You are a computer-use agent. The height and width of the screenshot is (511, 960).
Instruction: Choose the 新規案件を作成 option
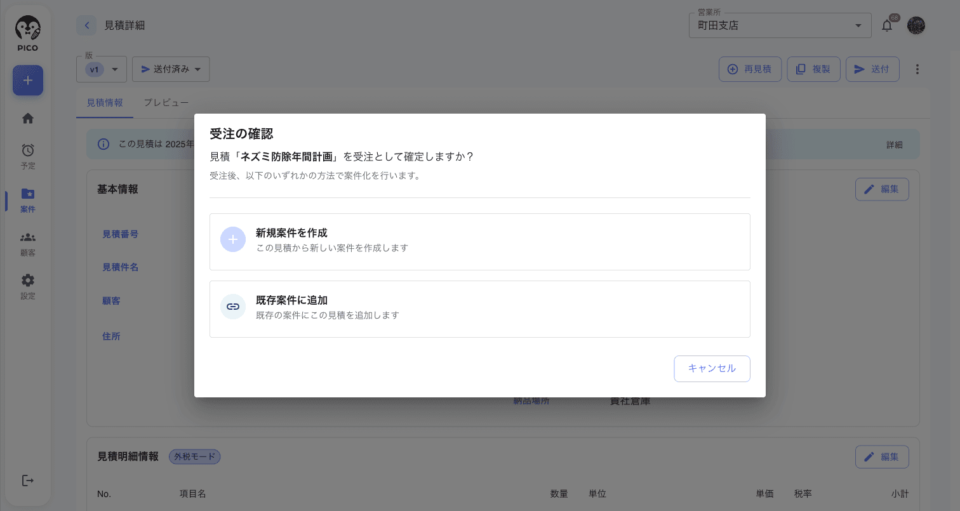point(480,242)
